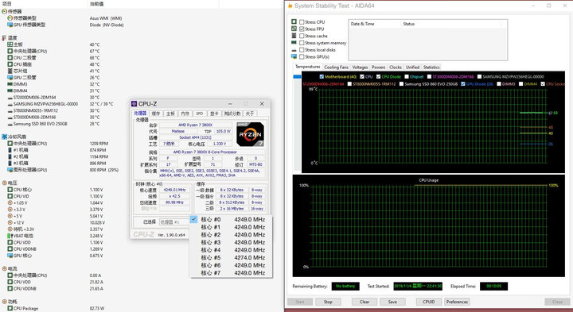Enable the Stress local disks checkbox
This screenshot has width=573, height=312.
302,50
